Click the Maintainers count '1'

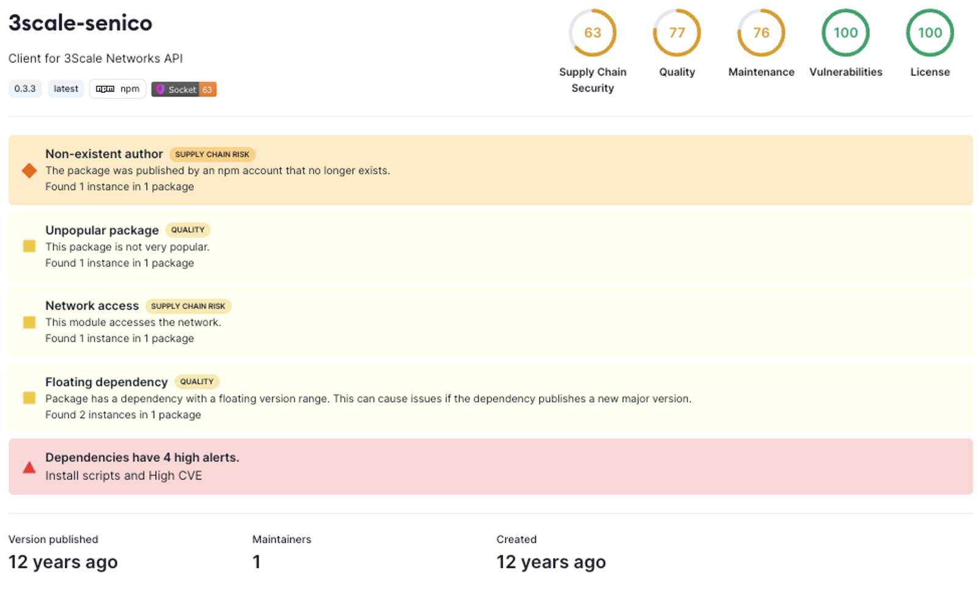(x=257, y=562)
